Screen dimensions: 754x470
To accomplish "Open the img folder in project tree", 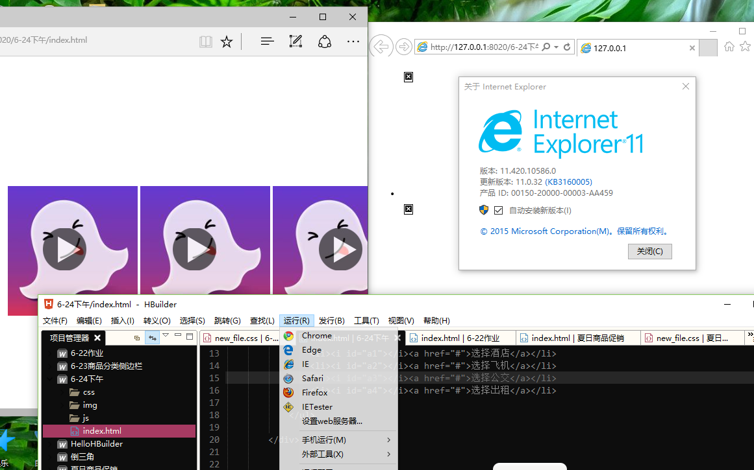I will click(90, 405).
